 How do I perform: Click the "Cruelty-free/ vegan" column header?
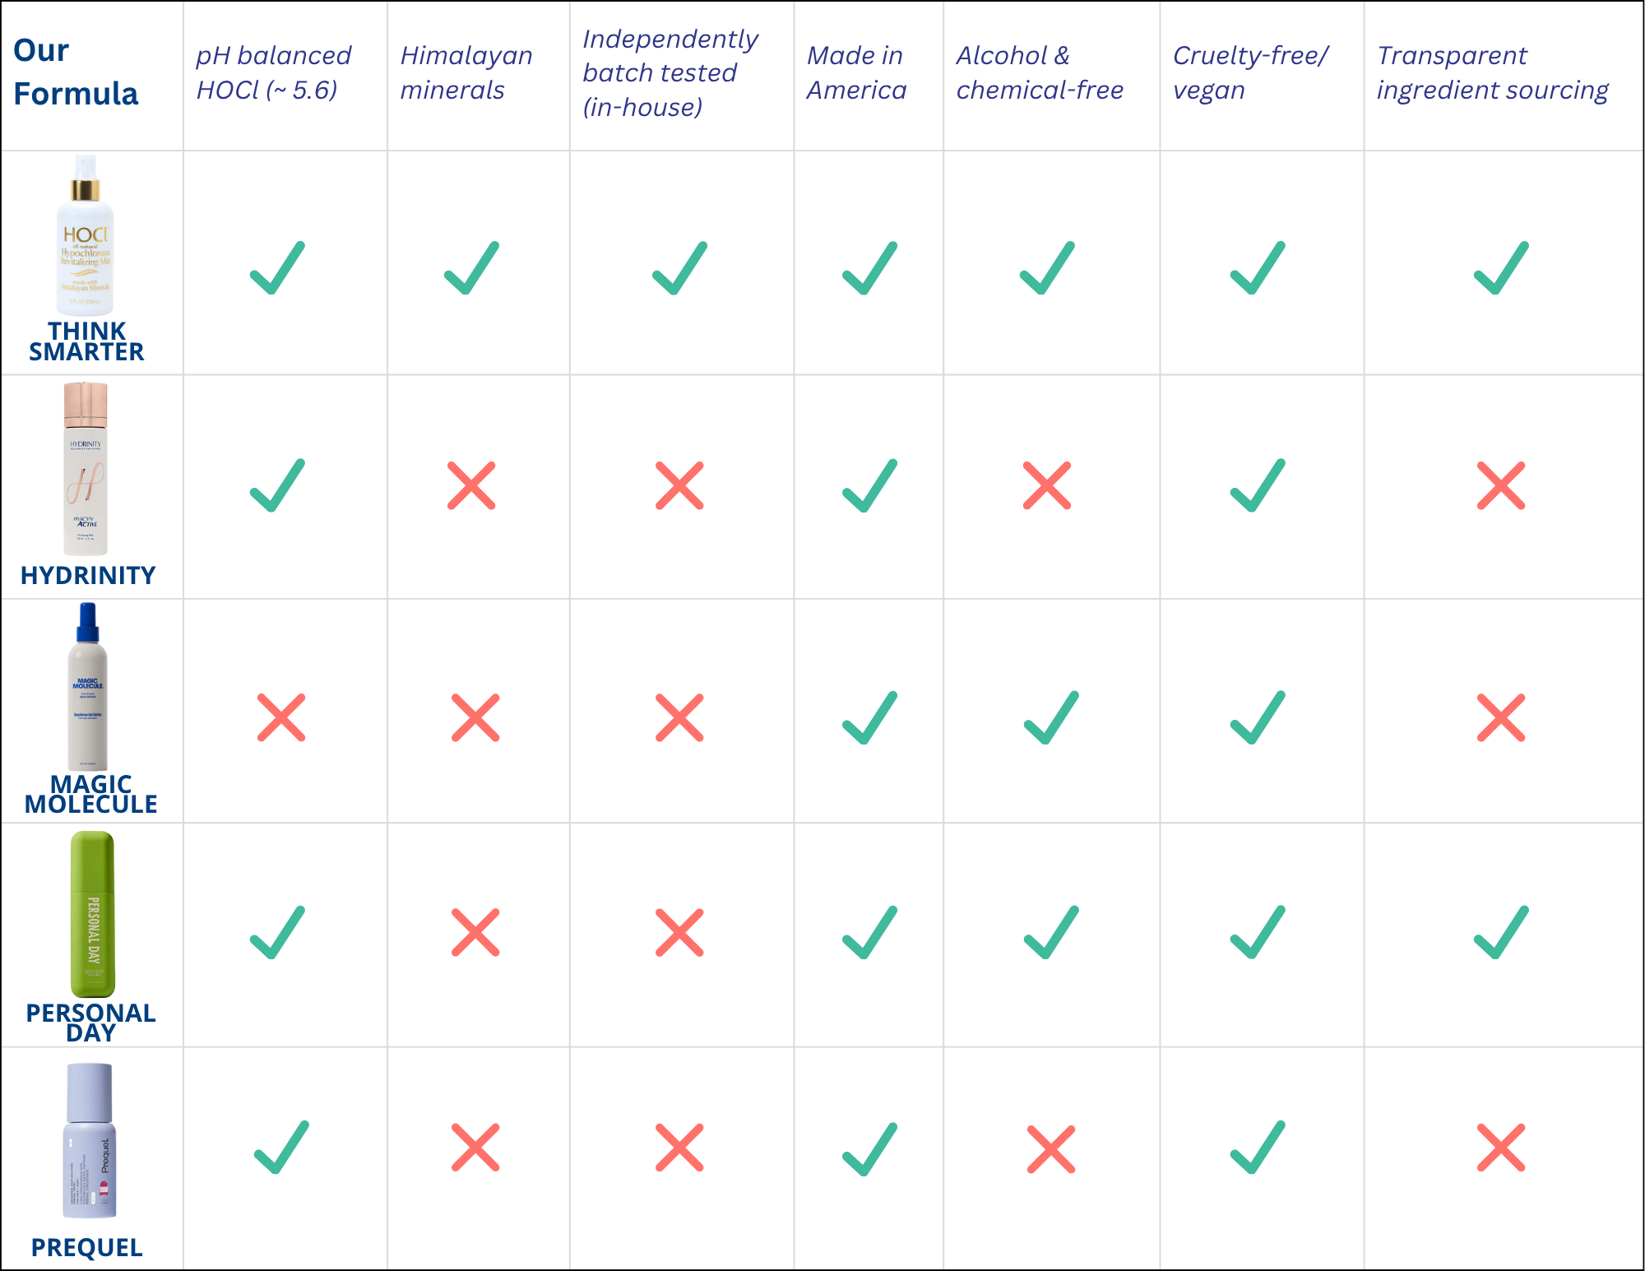pos(1250,72)
